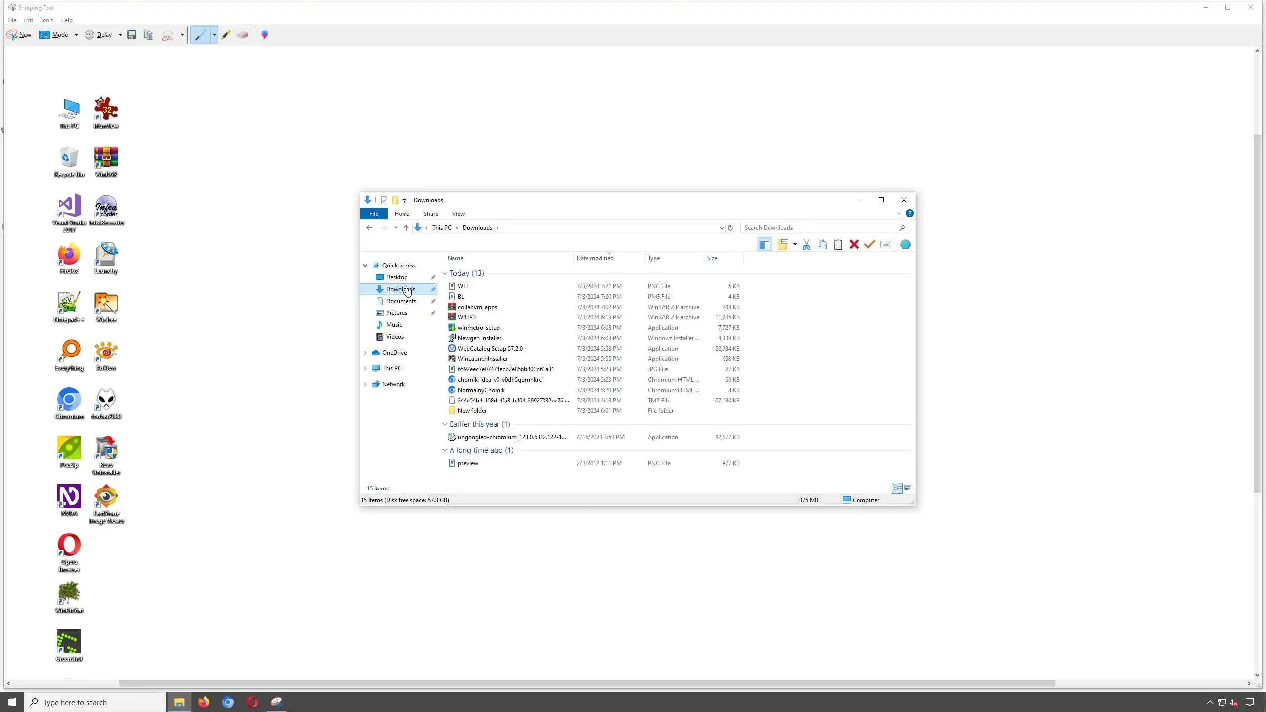Click the Send Snip envelope icon

[x=168, y=35]
